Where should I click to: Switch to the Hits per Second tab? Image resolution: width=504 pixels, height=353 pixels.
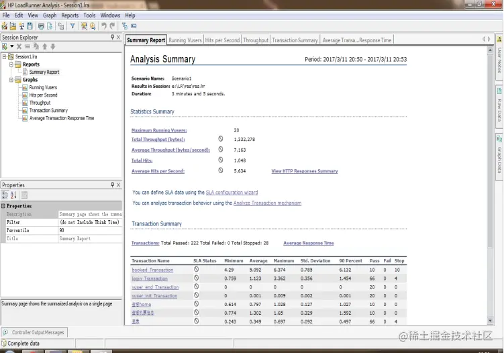(x=222, y=40)
